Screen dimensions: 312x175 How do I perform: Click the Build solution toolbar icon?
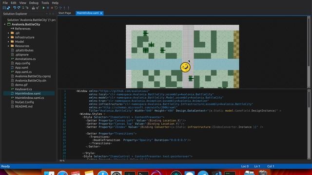pos(33,8)
